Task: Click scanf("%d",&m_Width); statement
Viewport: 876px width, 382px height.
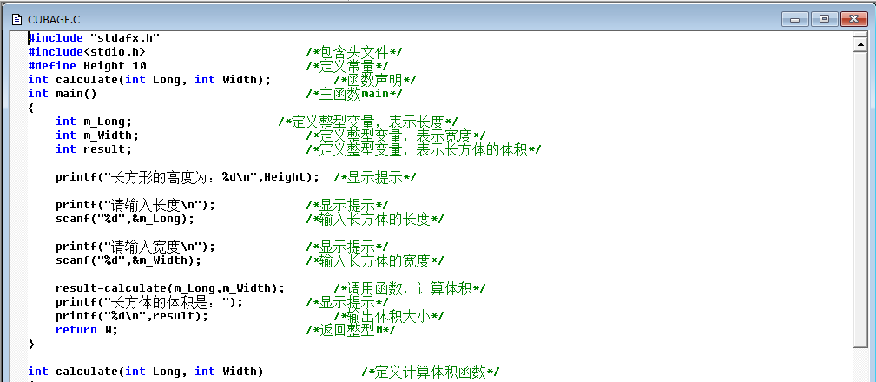Action: [128, 260]
